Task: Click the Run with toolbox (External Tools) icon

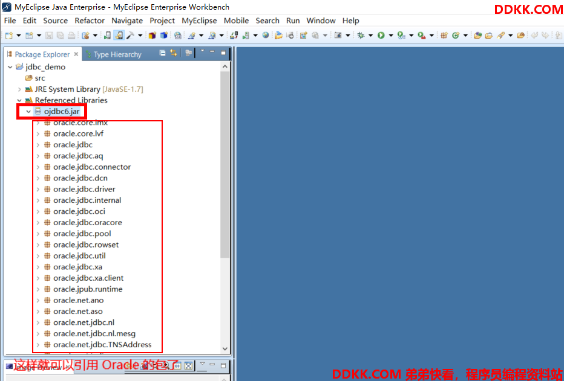Action: point(422,35)
